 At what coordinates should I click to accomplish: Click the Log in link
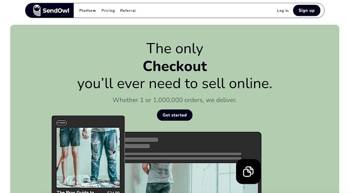[282, 10]
